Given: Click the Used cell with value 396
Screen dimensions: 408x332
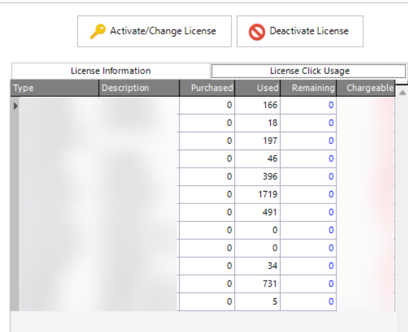Looking at the screenshot, I should pos(258,177).
